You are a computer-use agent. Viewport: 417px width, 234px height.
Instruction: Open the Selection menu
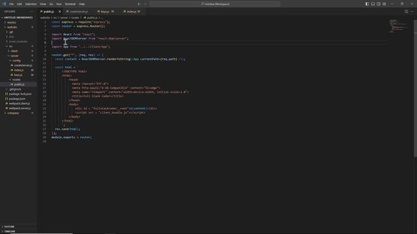[31, 4]
